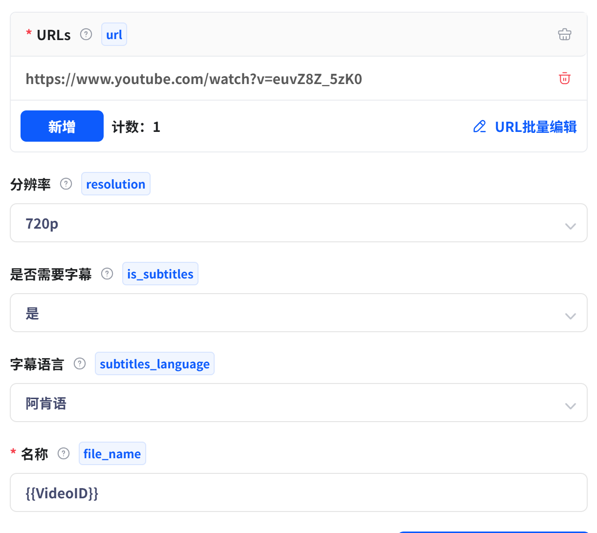Click the 新增 button
Image resolution: width=597 pixels, height=533 pixels.
coord(62,126)
